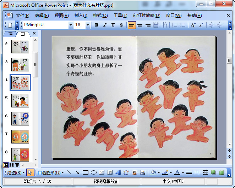This screenshot has height=188, width=235.
Task: Click the Decrease Indent icon
Action: point(212,25)
